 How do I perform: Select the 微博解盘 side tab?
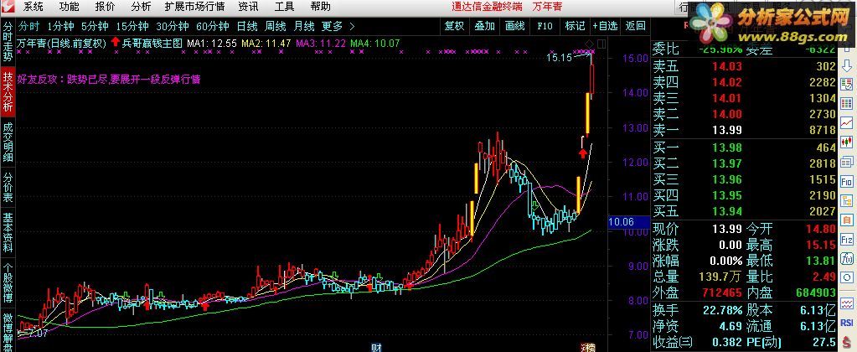(8, 329)
